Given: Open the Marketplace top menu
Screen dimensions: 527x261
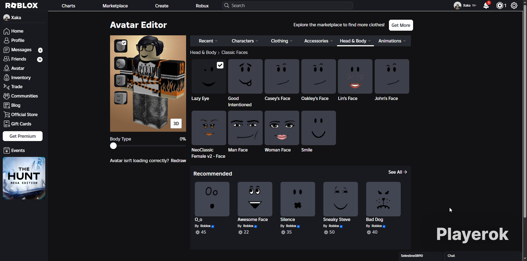Looking at the screenshot, I should pos(115,6).
